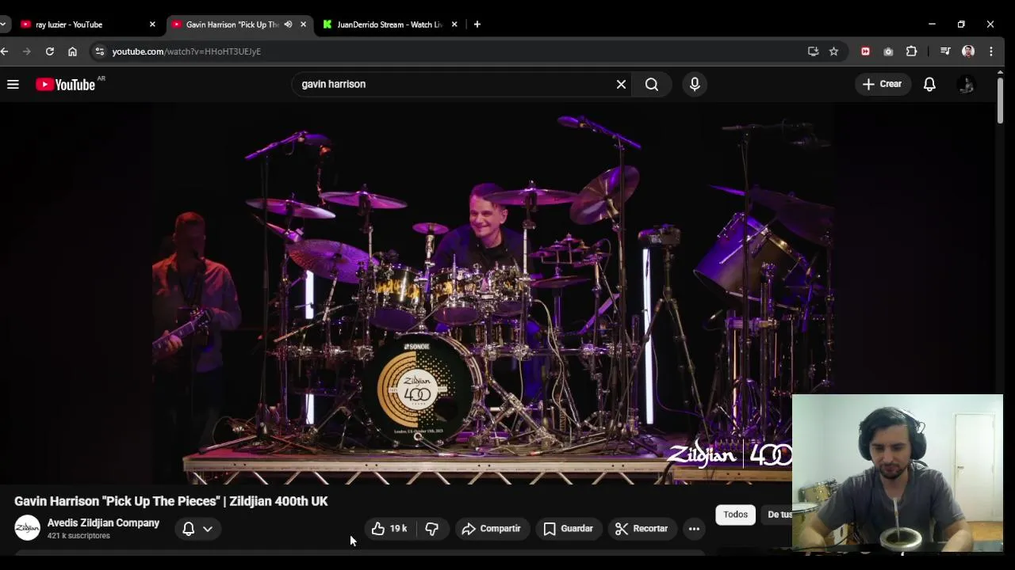1015x570 pixels.
Task: Click the camera extension icon
Action: 888,51
